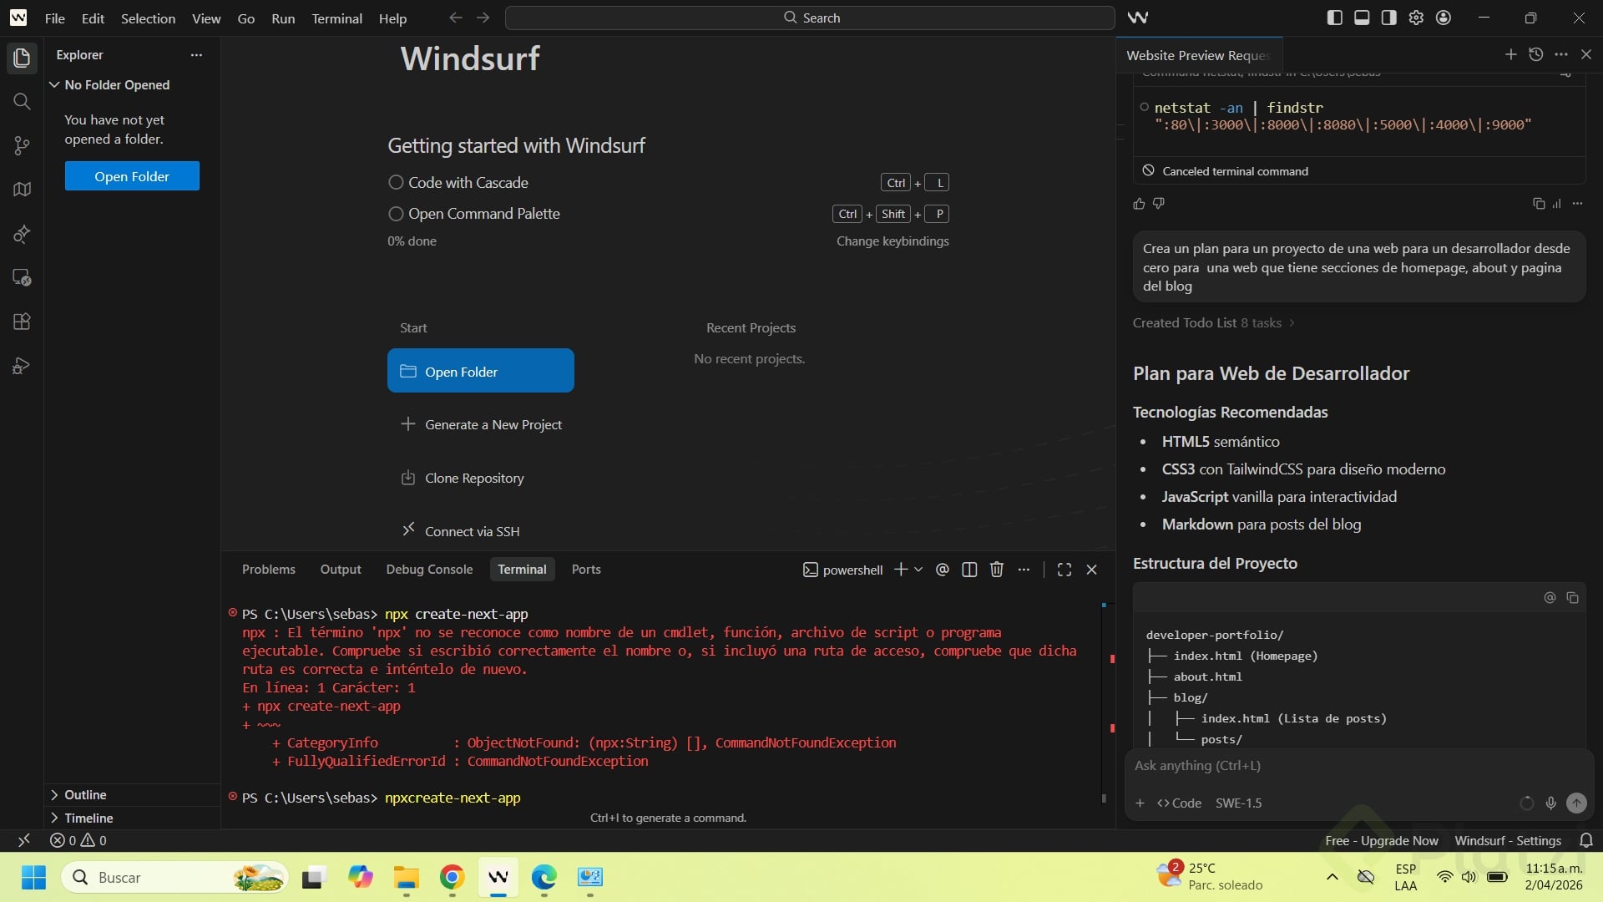1603x902 pixels.
Task: Select the Code with Cascade radio option
Action: pos(396,182)
